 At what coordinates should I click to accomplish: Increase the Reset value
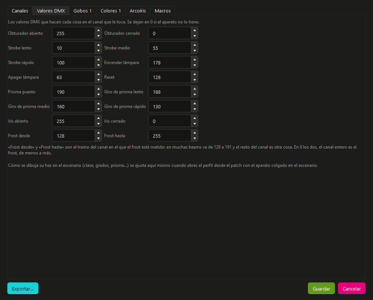(x=195, y=74)
